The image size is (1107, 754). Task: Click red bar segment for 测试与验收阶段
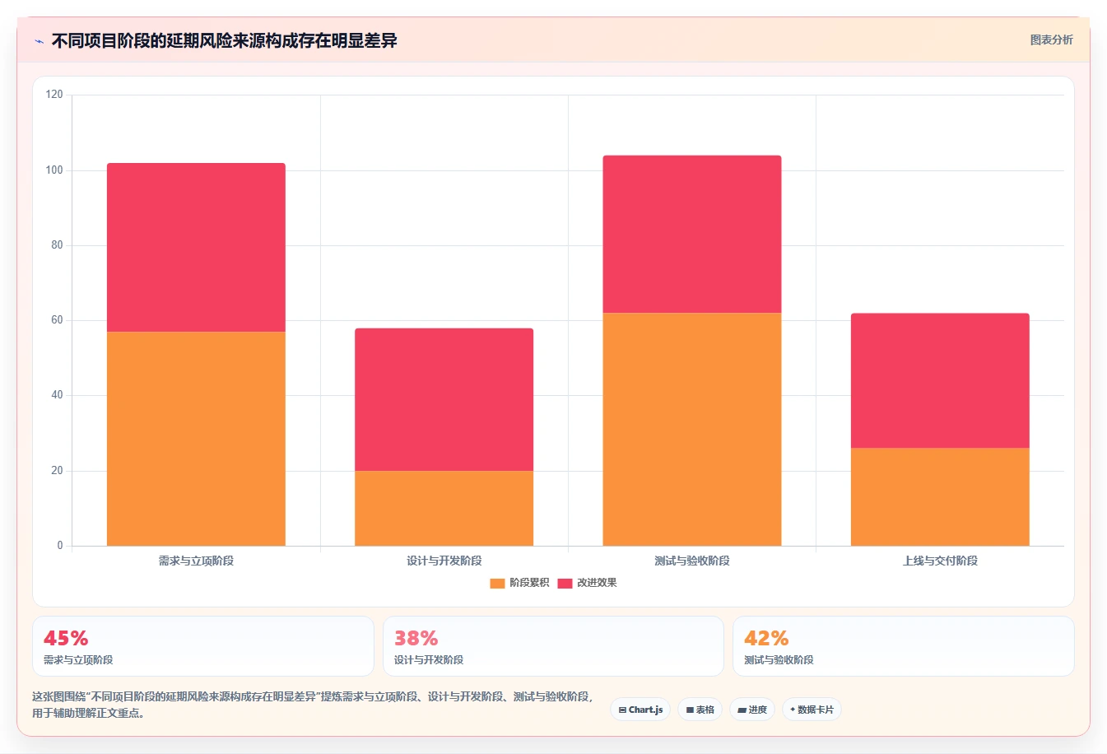pos(692,234)
